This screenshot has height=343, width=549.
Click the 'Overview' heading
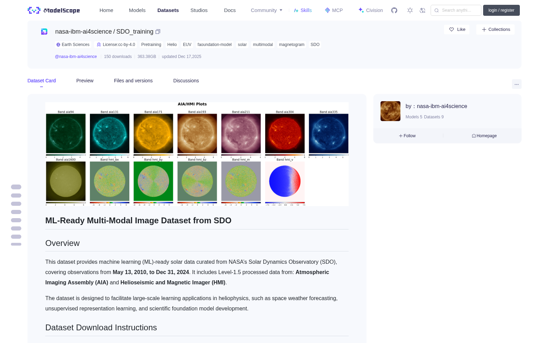pyautogui.click(x=62, y=243)
